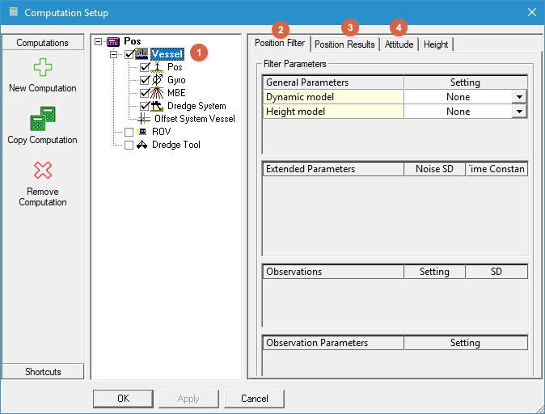The width and height of the screenshot is (545, 414).
Task: Toggle the Dredge Tool checkbox
Action: click(129, 145)
